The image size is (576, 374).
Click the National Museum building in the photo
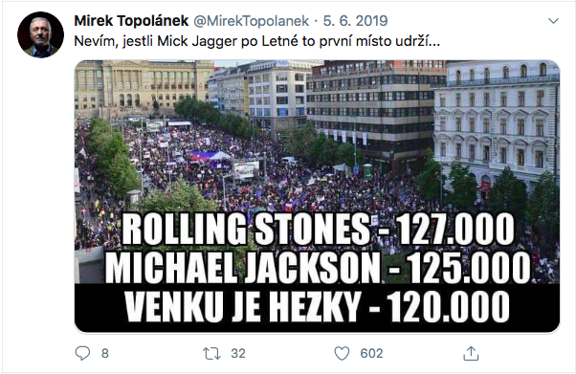[x=144, y=86]
